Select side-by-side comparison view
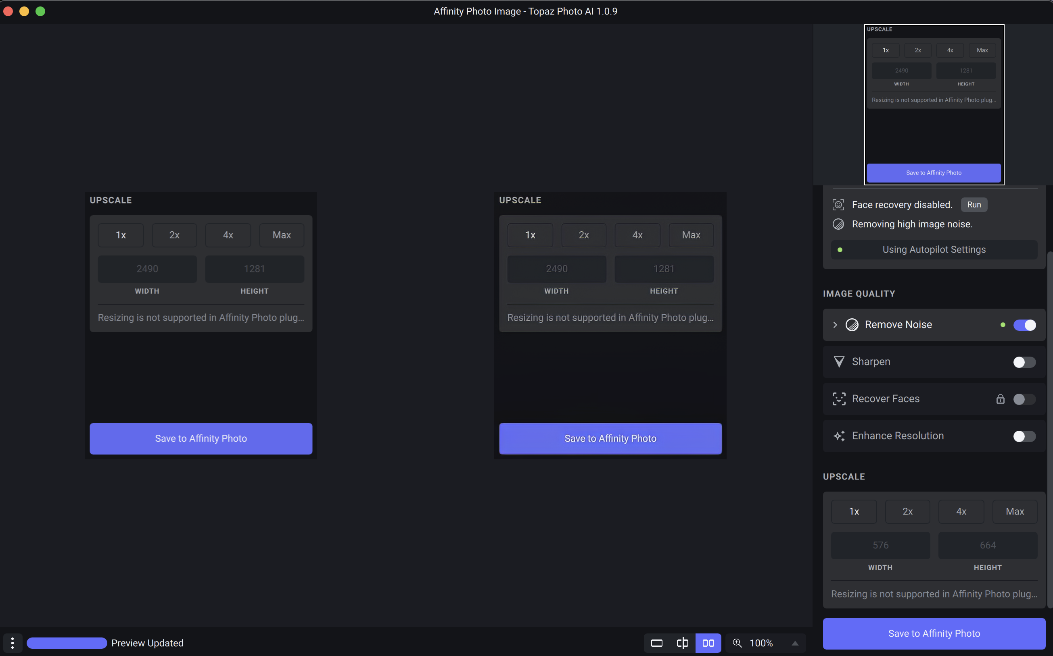Image resolution: width=1053 pixels, height=656 pixels. [708, 643]
